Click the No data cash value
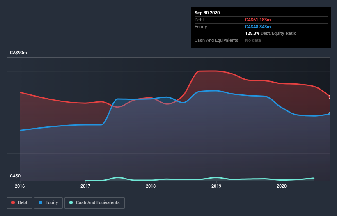 click(x=253, y=40)
